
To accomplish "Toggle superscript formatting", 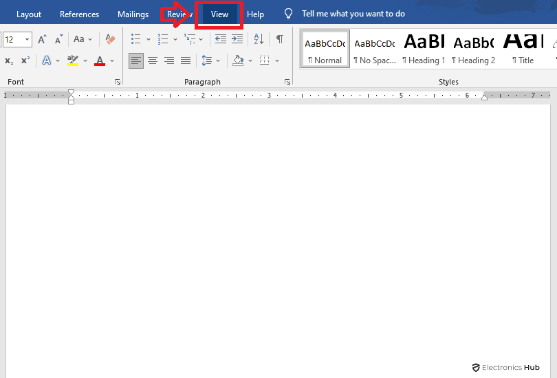I will 25,60.
